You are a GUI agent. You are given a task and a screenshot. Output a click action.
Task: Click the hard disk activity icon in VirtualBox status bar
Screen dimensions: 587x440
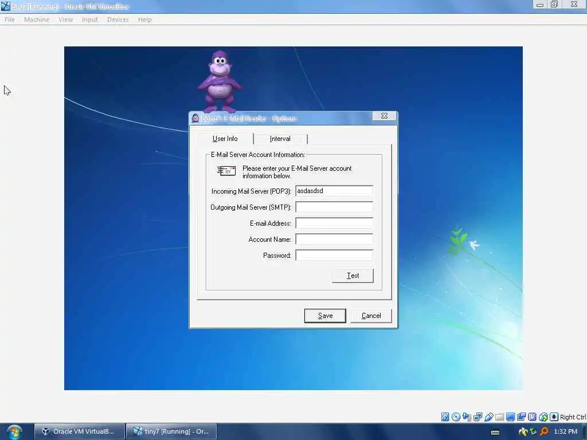pyautogui.click(x=445, y=417)
